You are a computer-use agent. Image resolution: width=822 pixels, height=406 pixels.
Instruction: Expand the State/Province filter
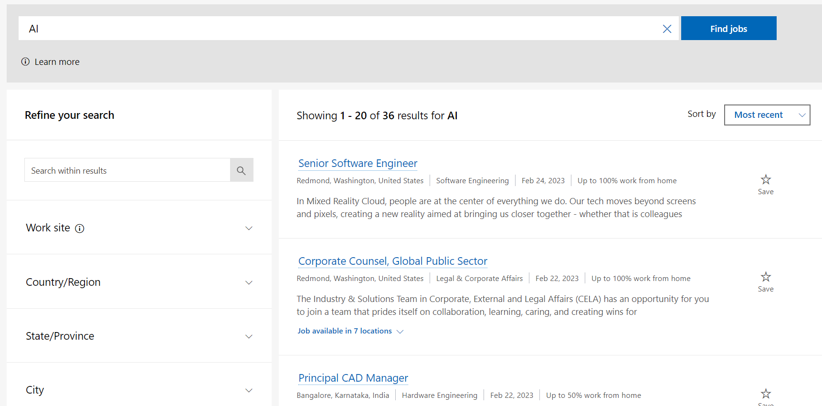249,336
